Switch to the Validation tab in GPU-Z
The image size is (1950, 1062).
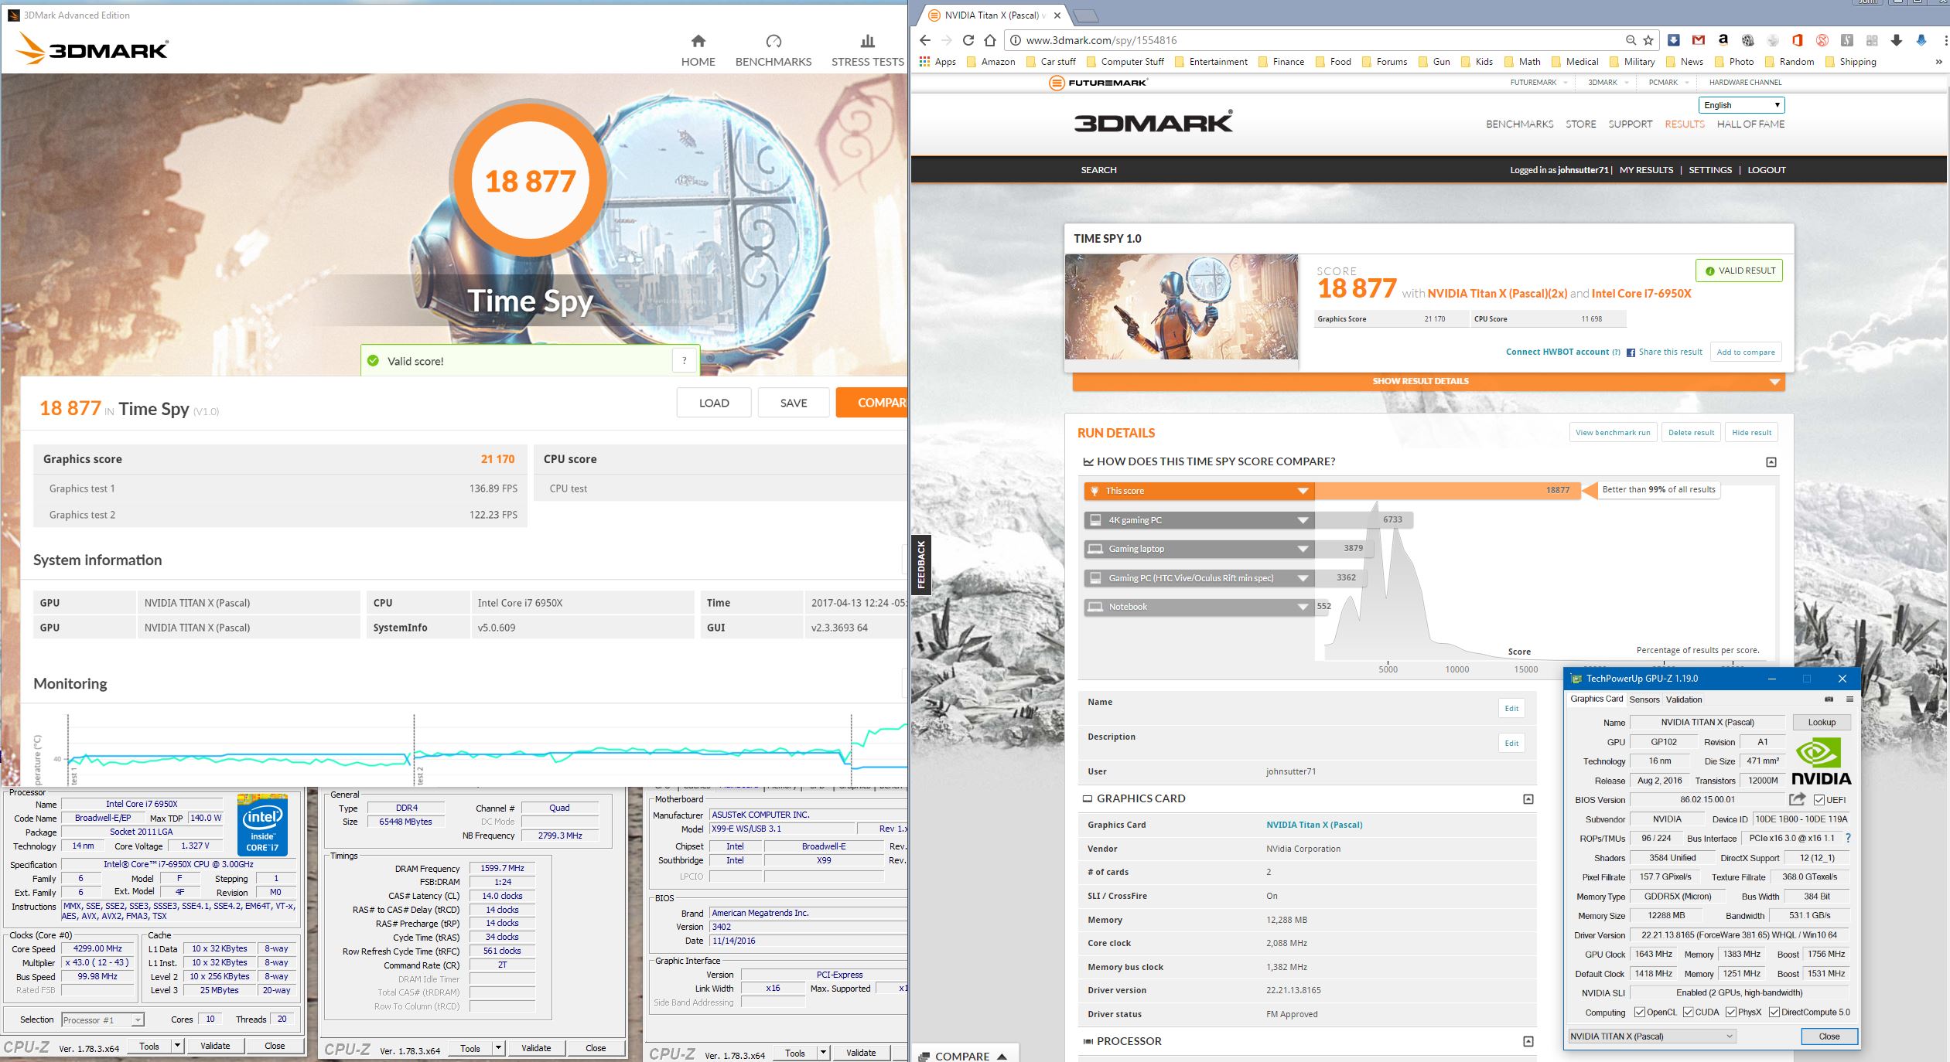click(x=1684, y=699)
